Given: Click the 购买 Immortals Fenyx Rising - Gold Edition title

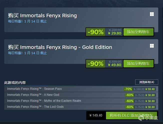Looking at the screenshot, I should 60,47.
